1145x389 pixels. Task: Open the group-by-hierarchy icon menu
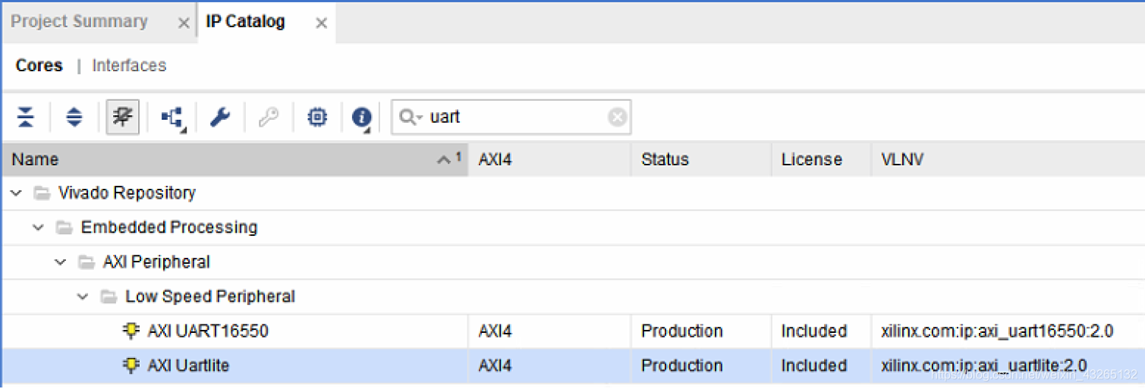point(173,118)
